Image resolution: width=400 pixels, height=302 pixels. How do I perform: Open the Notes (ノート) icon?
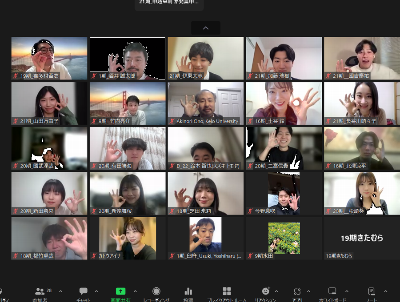(x=371, y=291)
